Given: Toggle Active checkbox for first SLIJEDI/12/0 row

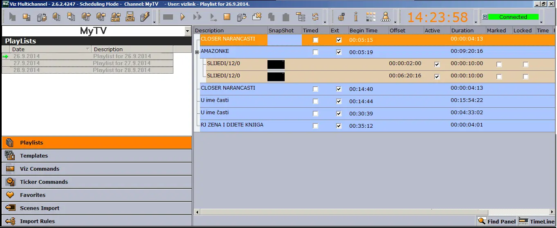Looking at the screenshot, I should coord(437,65).
